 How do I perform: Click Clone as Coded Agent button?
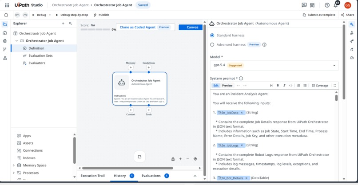(145, 27)
